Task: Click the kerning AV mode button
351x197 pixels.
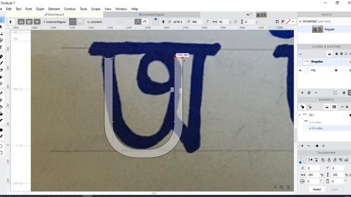Action: [29, 22]
